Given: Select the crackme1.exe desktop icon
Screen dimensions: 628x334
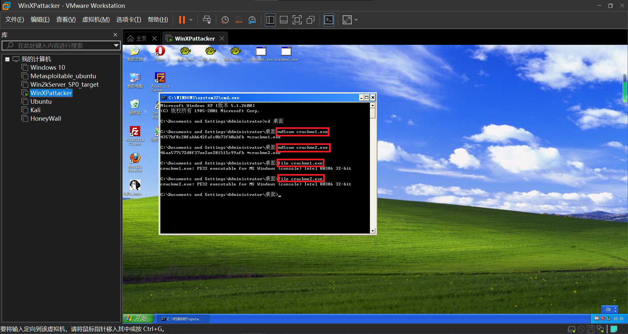Looking at the screenshot, I should tap(261, 54).
